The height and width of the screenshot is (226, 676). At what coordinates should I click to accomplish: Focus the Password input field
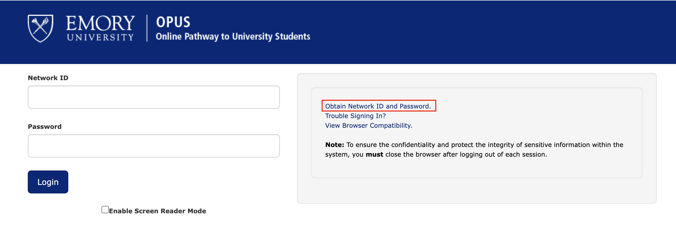tap(154, 146)
